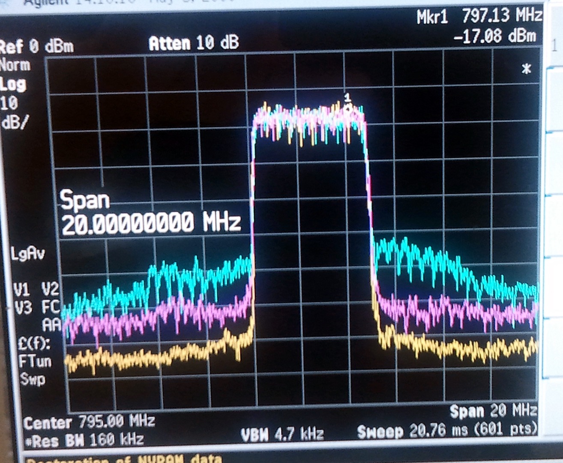Image resolution: width=563 pixels, height=463 pixels.
Task: Click the -17.08 dBm marker amplitude value
Action: (495, 36)
